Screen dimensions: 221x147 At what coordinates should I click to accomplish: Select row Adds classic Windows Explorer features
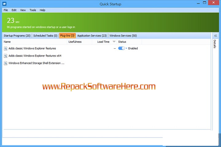click(x=107, y=48)
